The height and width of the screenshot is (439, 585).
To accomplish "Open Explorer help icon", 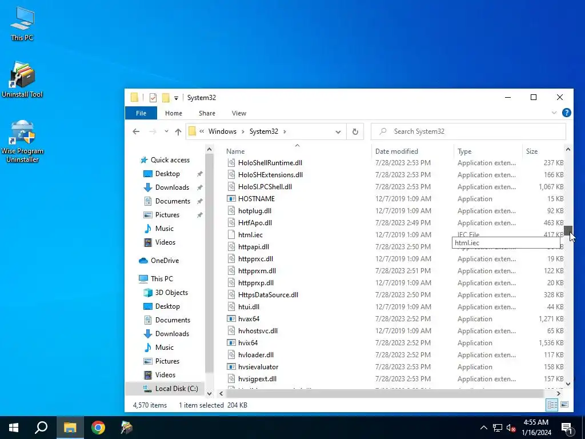I will 566,113.
